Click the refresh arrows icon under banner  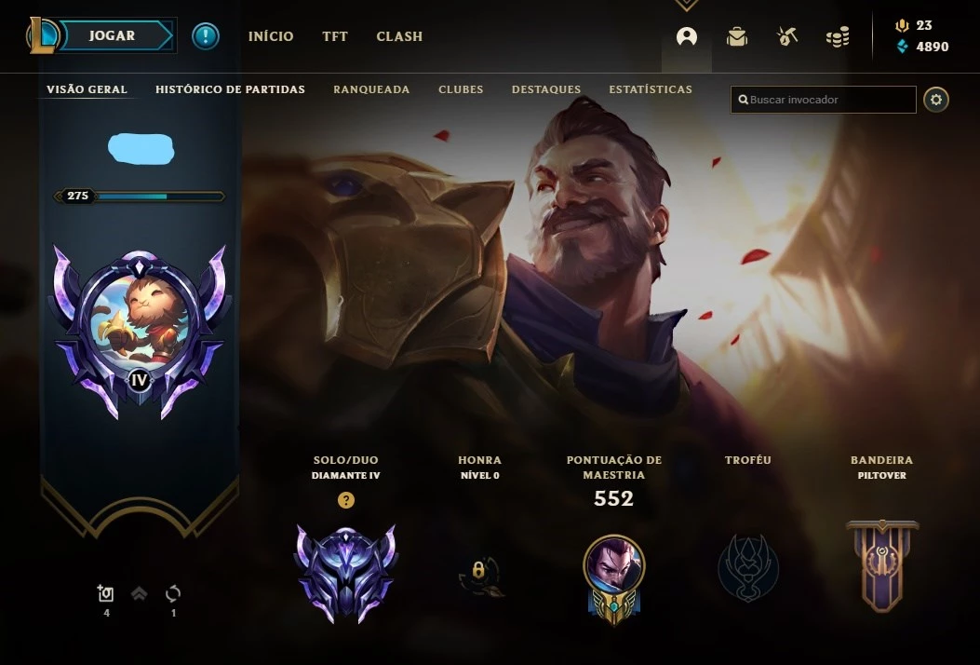(173, 593)
